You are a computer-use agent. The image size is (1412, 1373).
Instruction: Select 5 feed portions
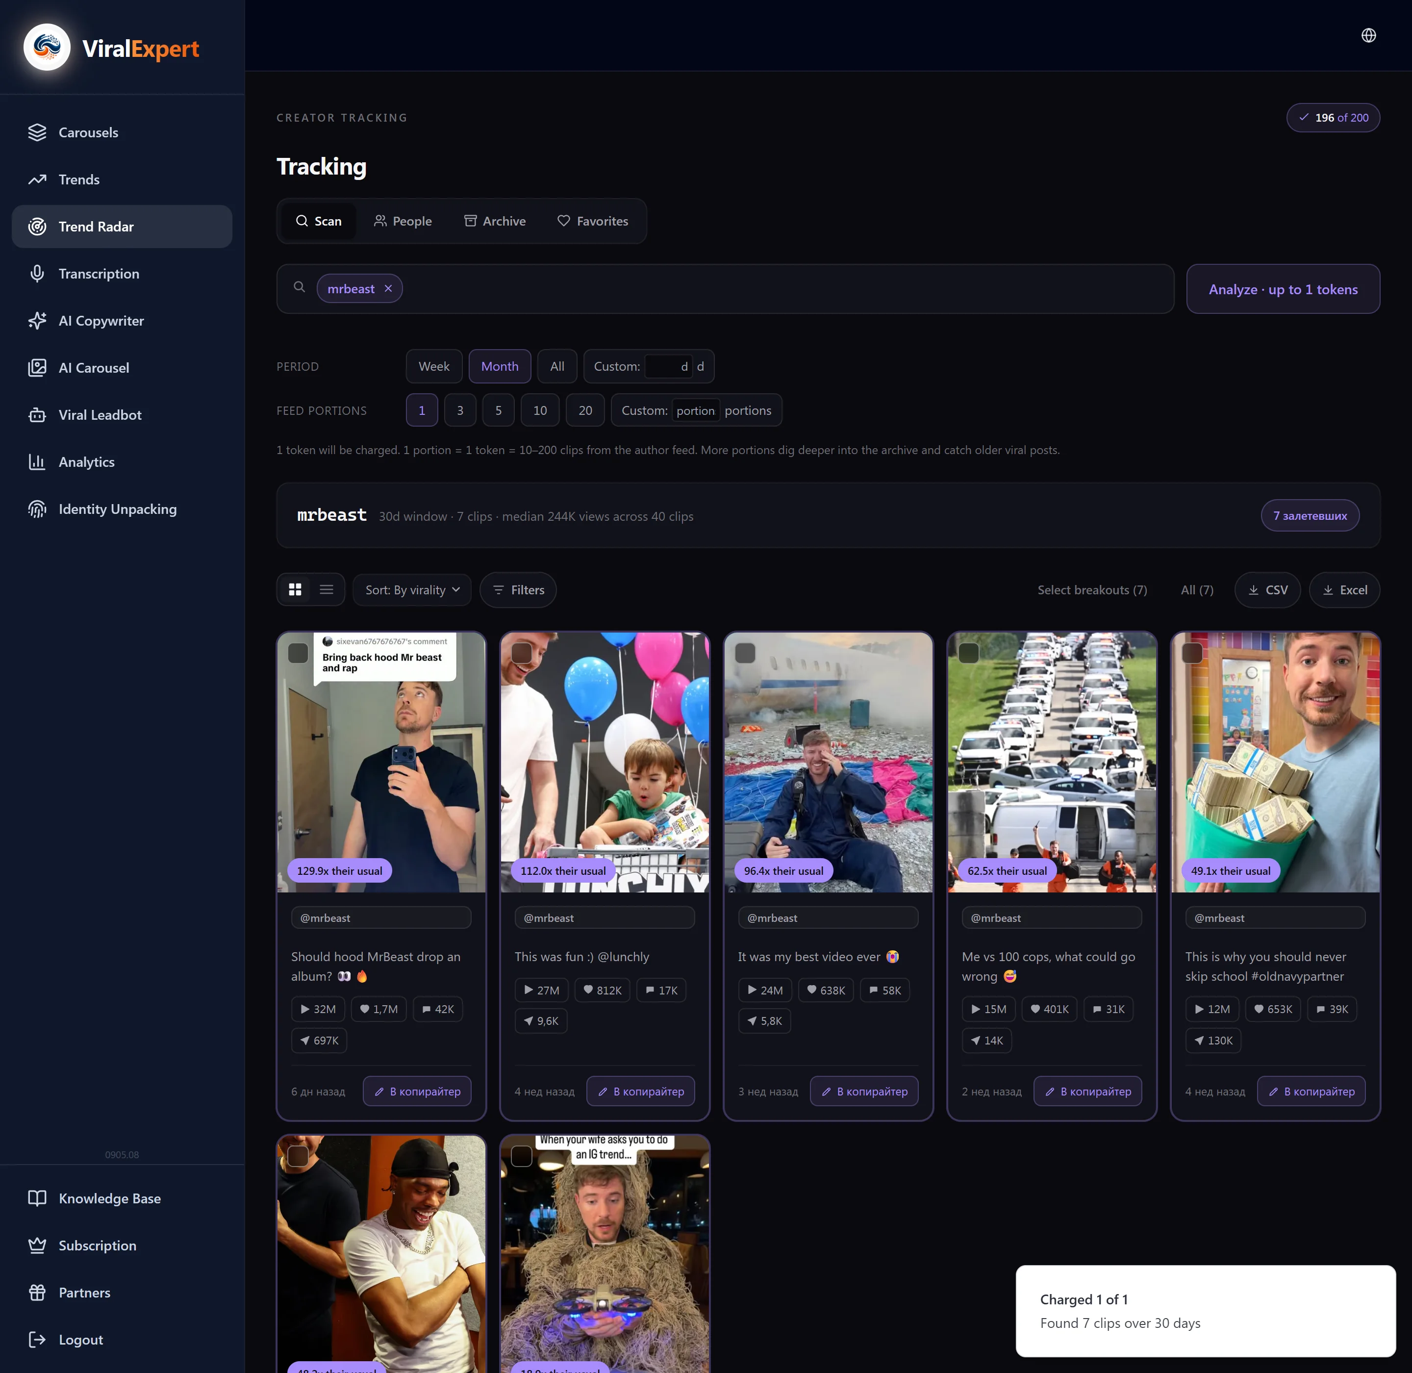tap(498, 410)
